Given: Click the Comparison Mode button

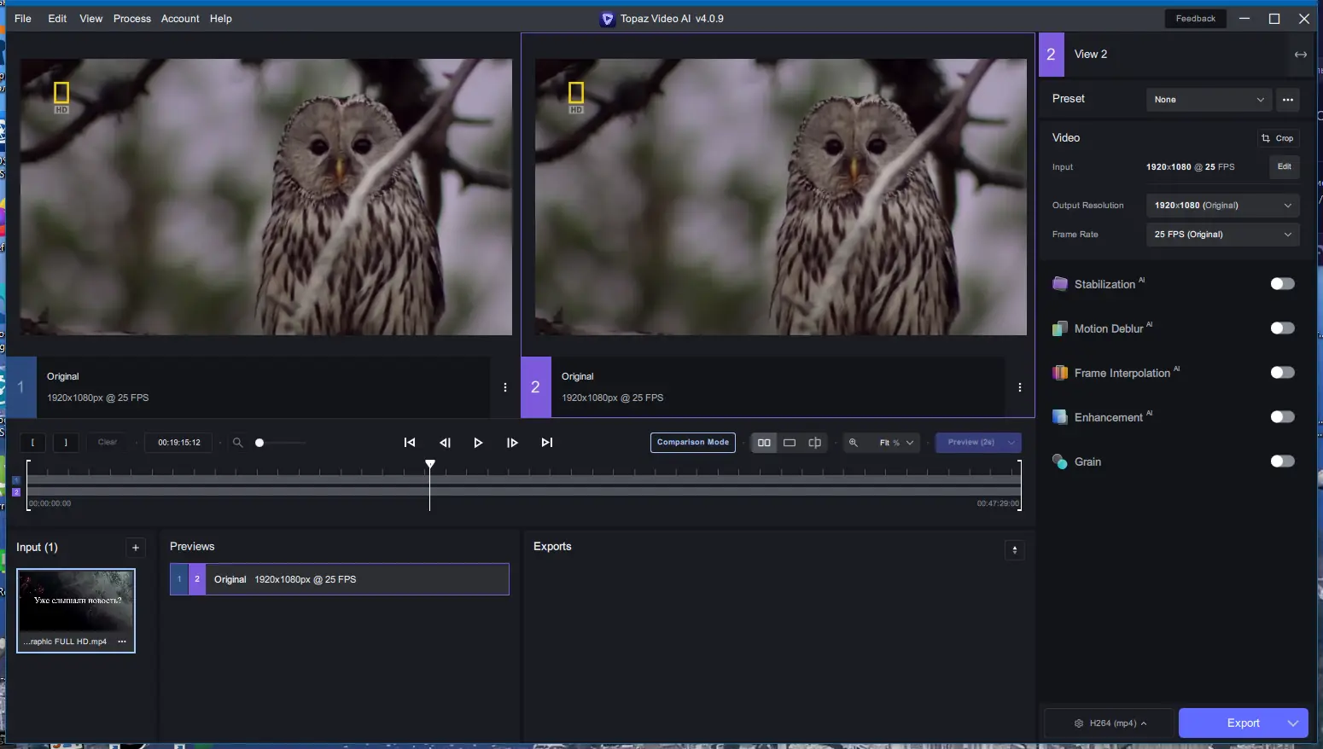Looking at the screenshot, I should pyautogui.click(x=692, y=443).
